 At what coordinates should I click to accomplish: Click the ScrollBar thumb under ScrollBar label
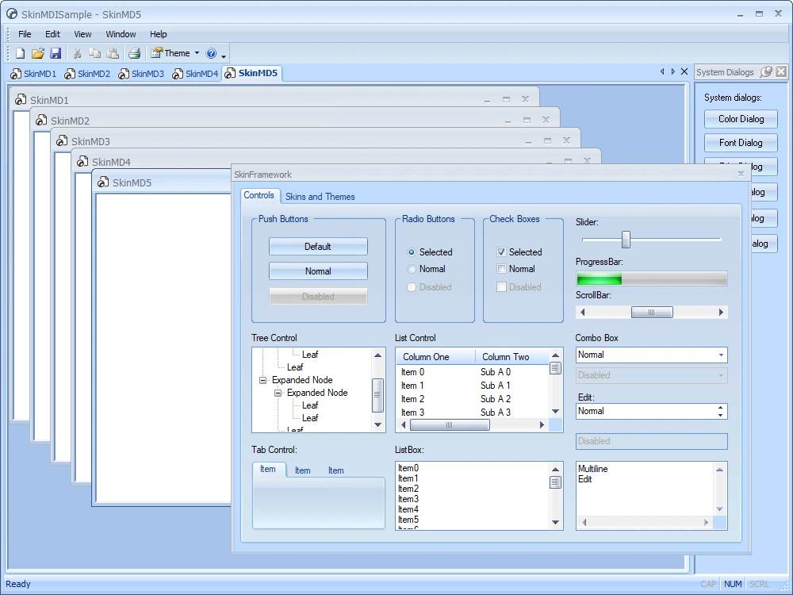point(652,312)
